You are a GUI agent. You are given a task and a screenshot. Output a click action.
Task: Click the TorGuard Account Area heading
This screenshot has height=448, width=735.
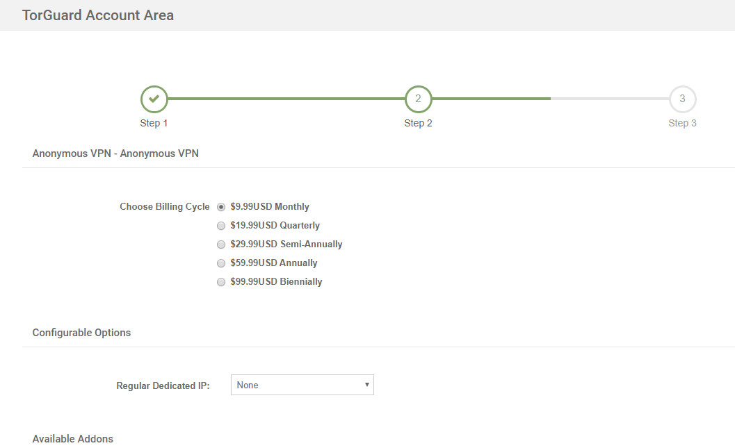tap(98, 15)
